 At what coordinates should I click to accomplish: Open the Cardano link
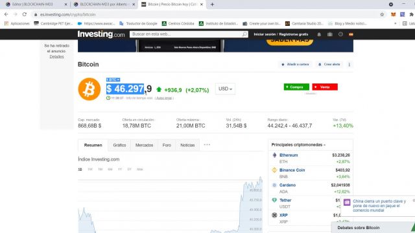tap(287, 185)
